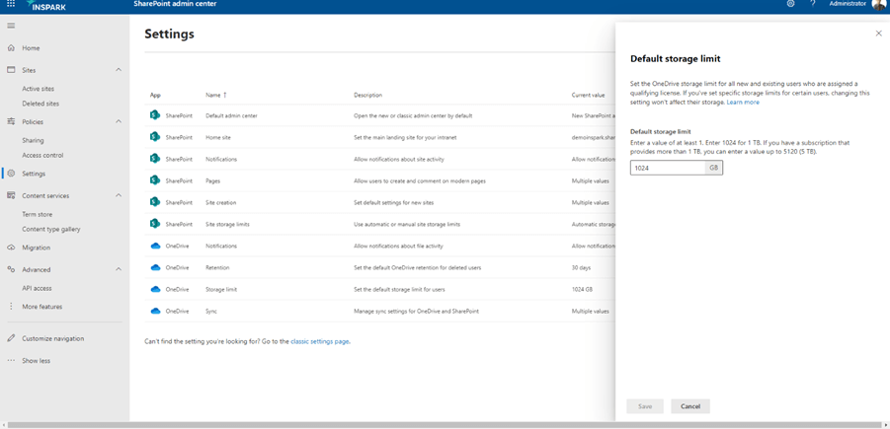Open the Home site setting
The image size is (890, 429).
tap(218, 137)
